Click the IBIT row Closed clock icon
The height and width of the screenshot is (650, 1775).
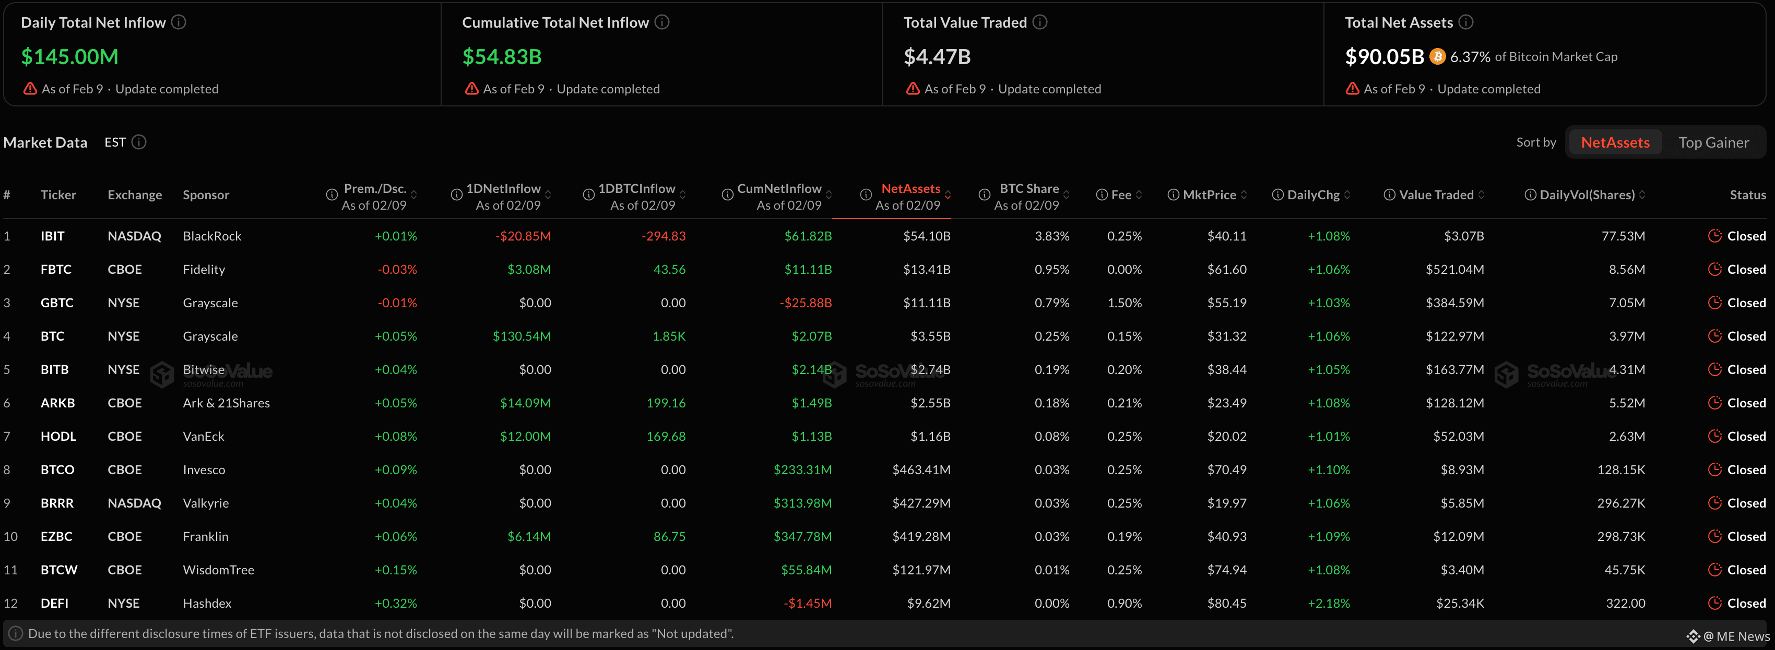point(1714,235)
